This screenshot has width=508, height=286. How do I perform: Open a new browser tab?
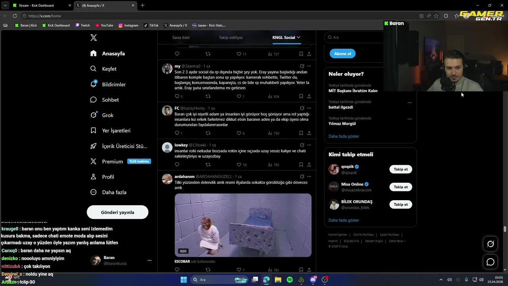point(142,5)
